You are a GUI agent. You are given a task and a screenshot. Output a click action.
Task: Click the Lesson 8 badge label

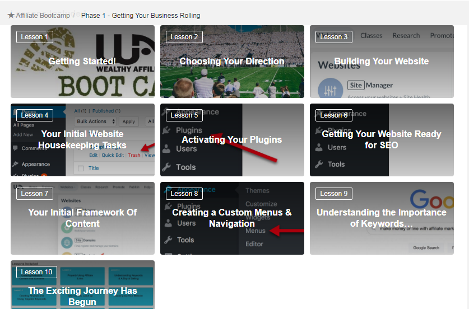184,194
